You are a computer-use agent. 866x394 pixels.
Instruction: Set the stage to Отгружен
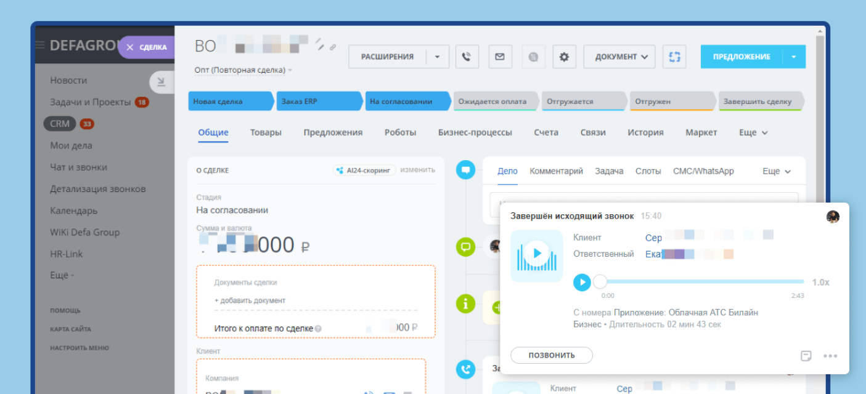672,102
